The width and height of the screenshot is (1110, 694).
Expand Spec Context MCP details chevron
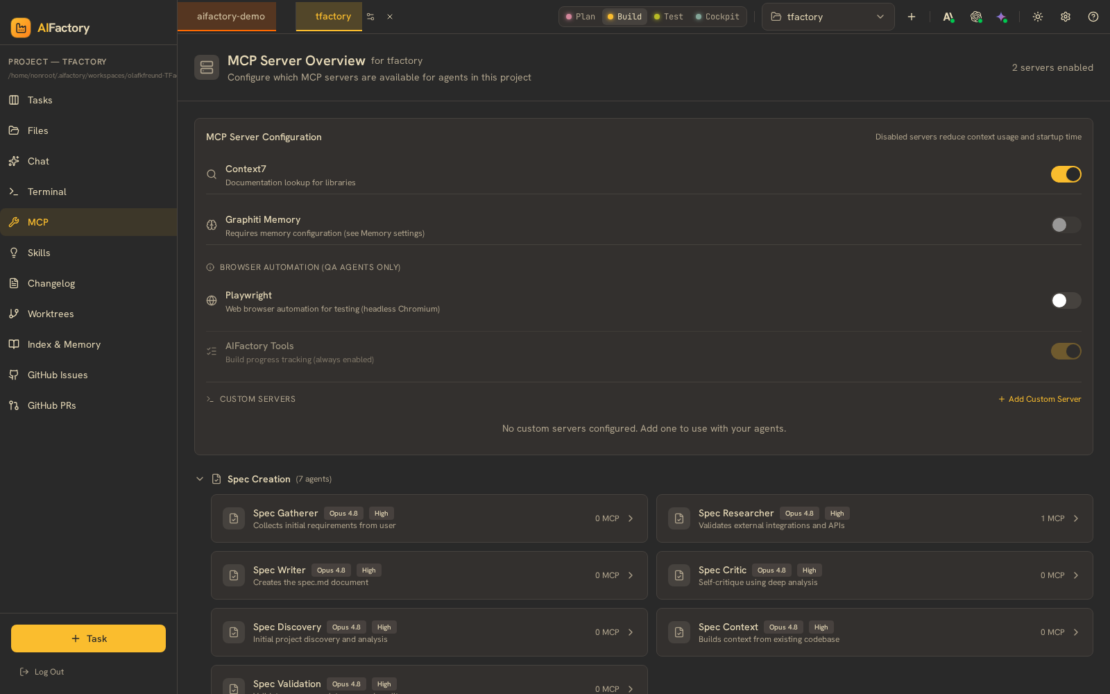[x=1076, y=632]
